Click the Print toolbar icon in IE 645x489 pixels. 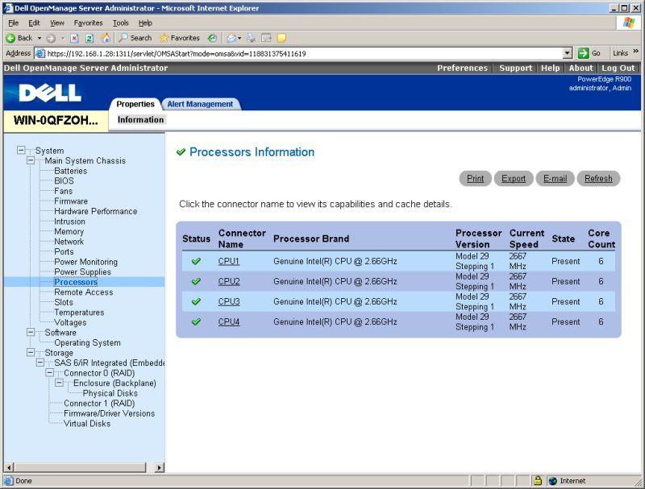tap(251, 38)
